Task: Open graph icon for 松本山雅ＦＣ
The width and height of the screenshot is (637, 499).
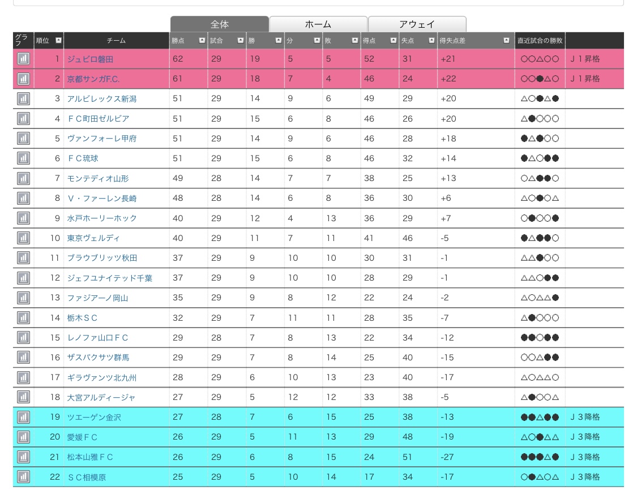Action: pyautogui.click(x=23, y=457)
